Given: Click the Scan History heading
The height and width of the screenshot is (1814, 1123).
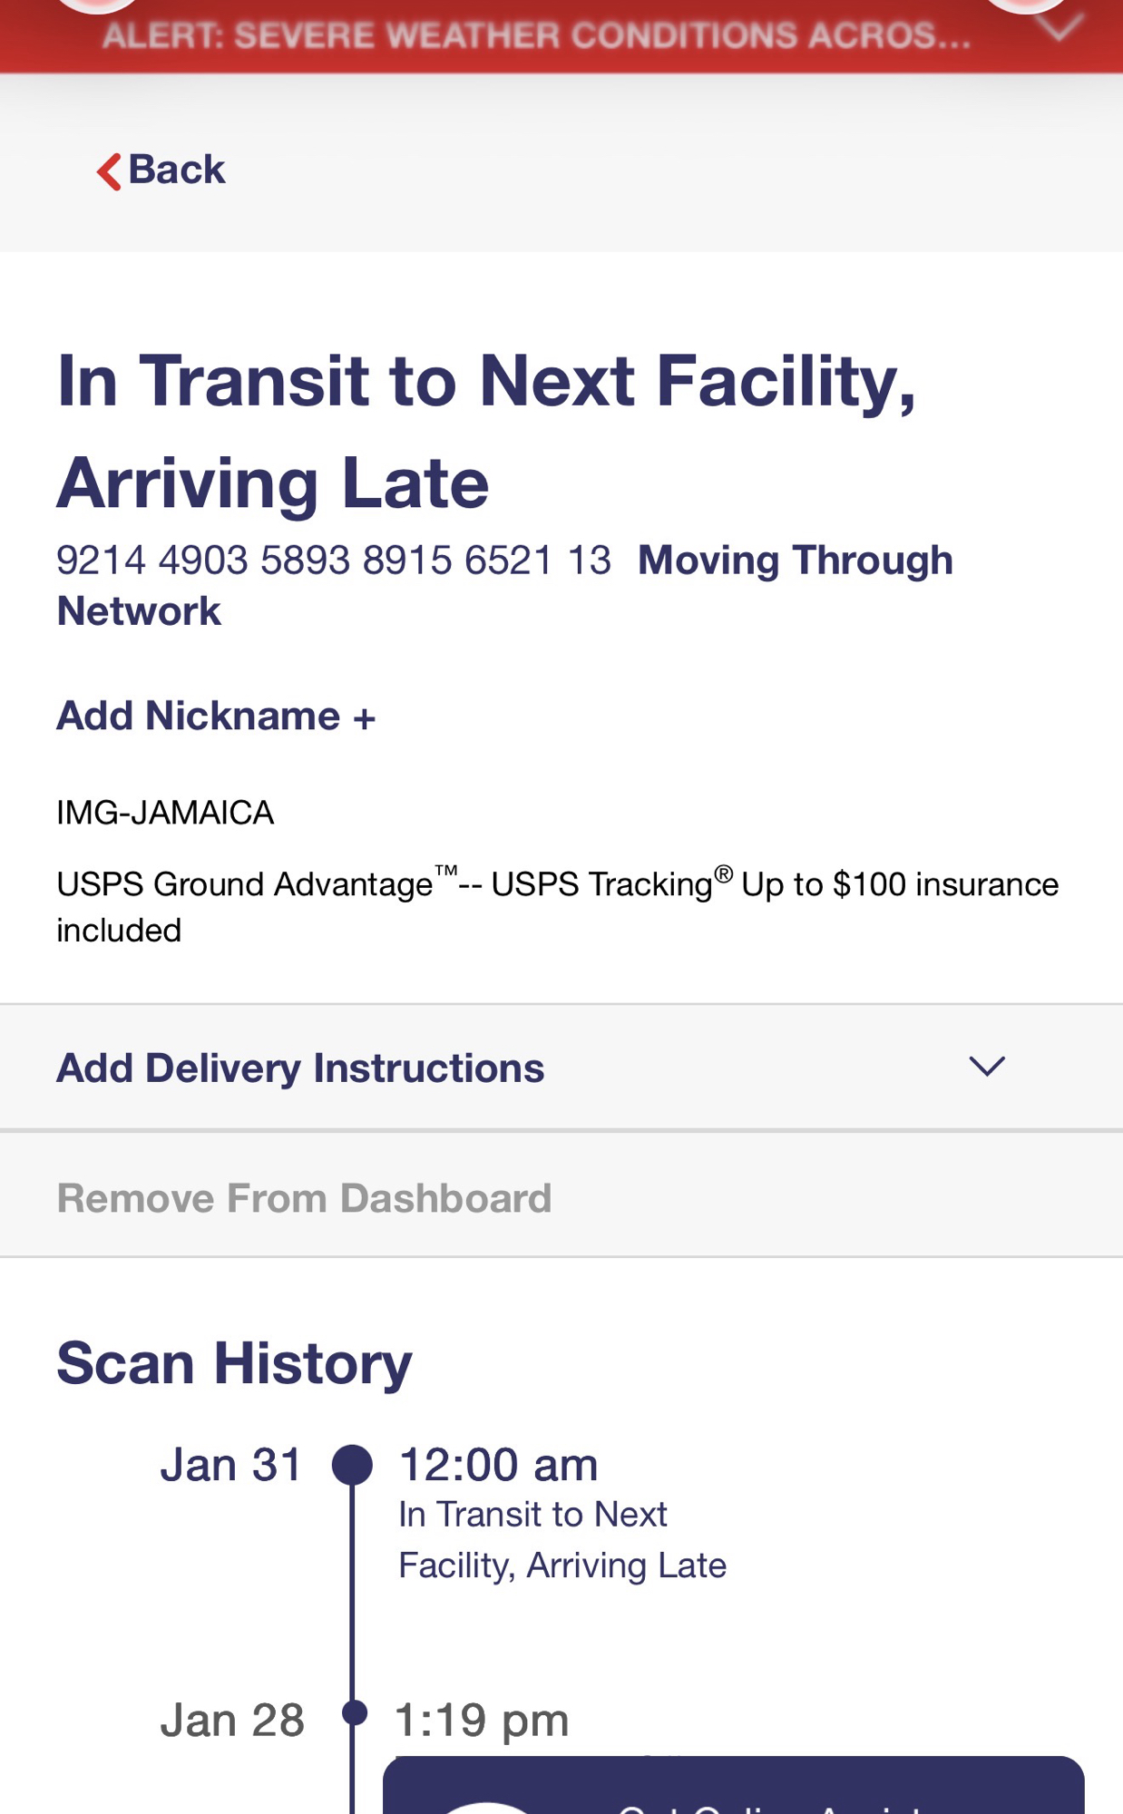Looking at the screenshot, I should [234, 1363].
